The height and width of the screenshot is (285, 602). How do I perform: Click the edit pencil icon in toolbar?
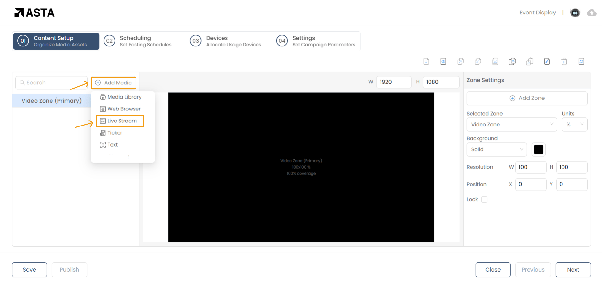point(547,62)
